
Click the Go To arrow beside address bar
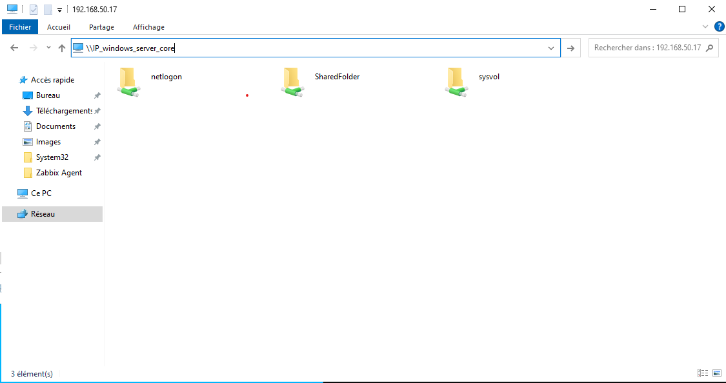[x=570, y=48]
